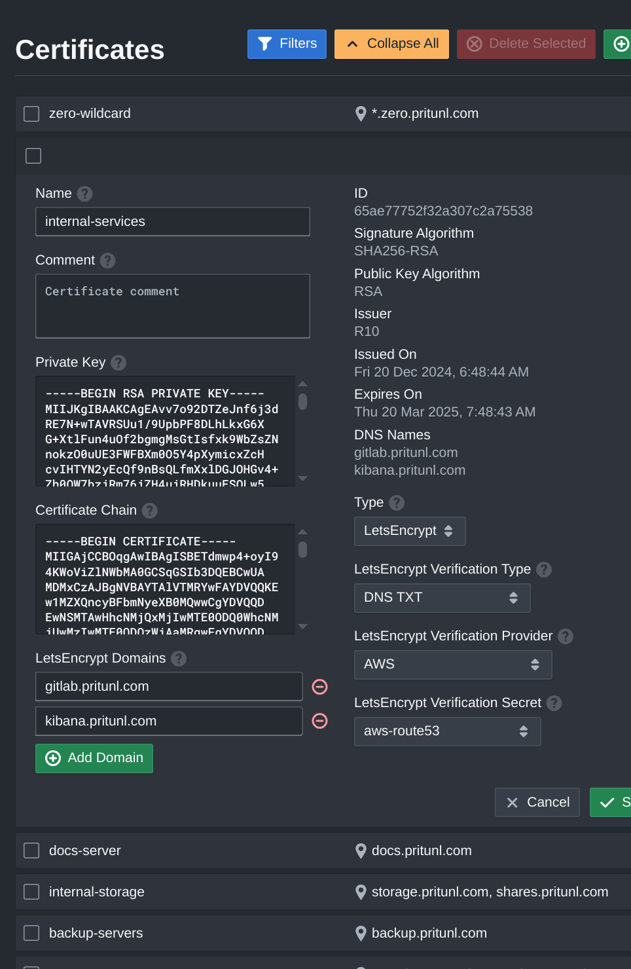Viewport: 631px width, 969px height.
Task: Click Cancel to discard certificate changes
Action: (x=537, y=802)
